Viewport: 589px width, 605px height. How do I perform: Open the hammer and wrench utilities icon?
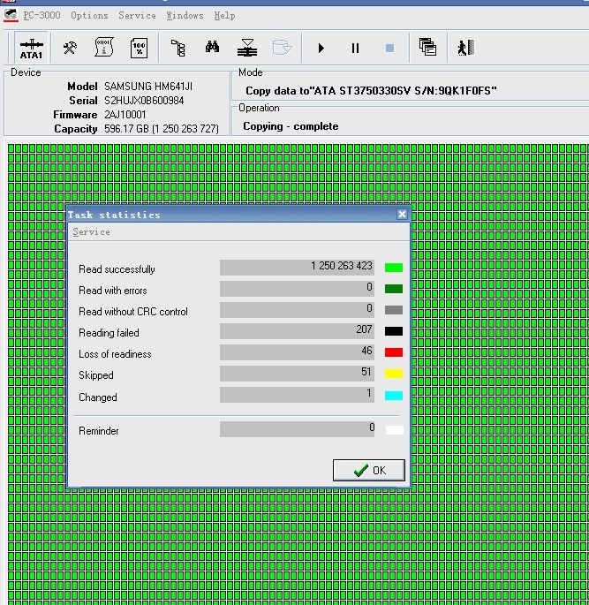click(70, 48)
